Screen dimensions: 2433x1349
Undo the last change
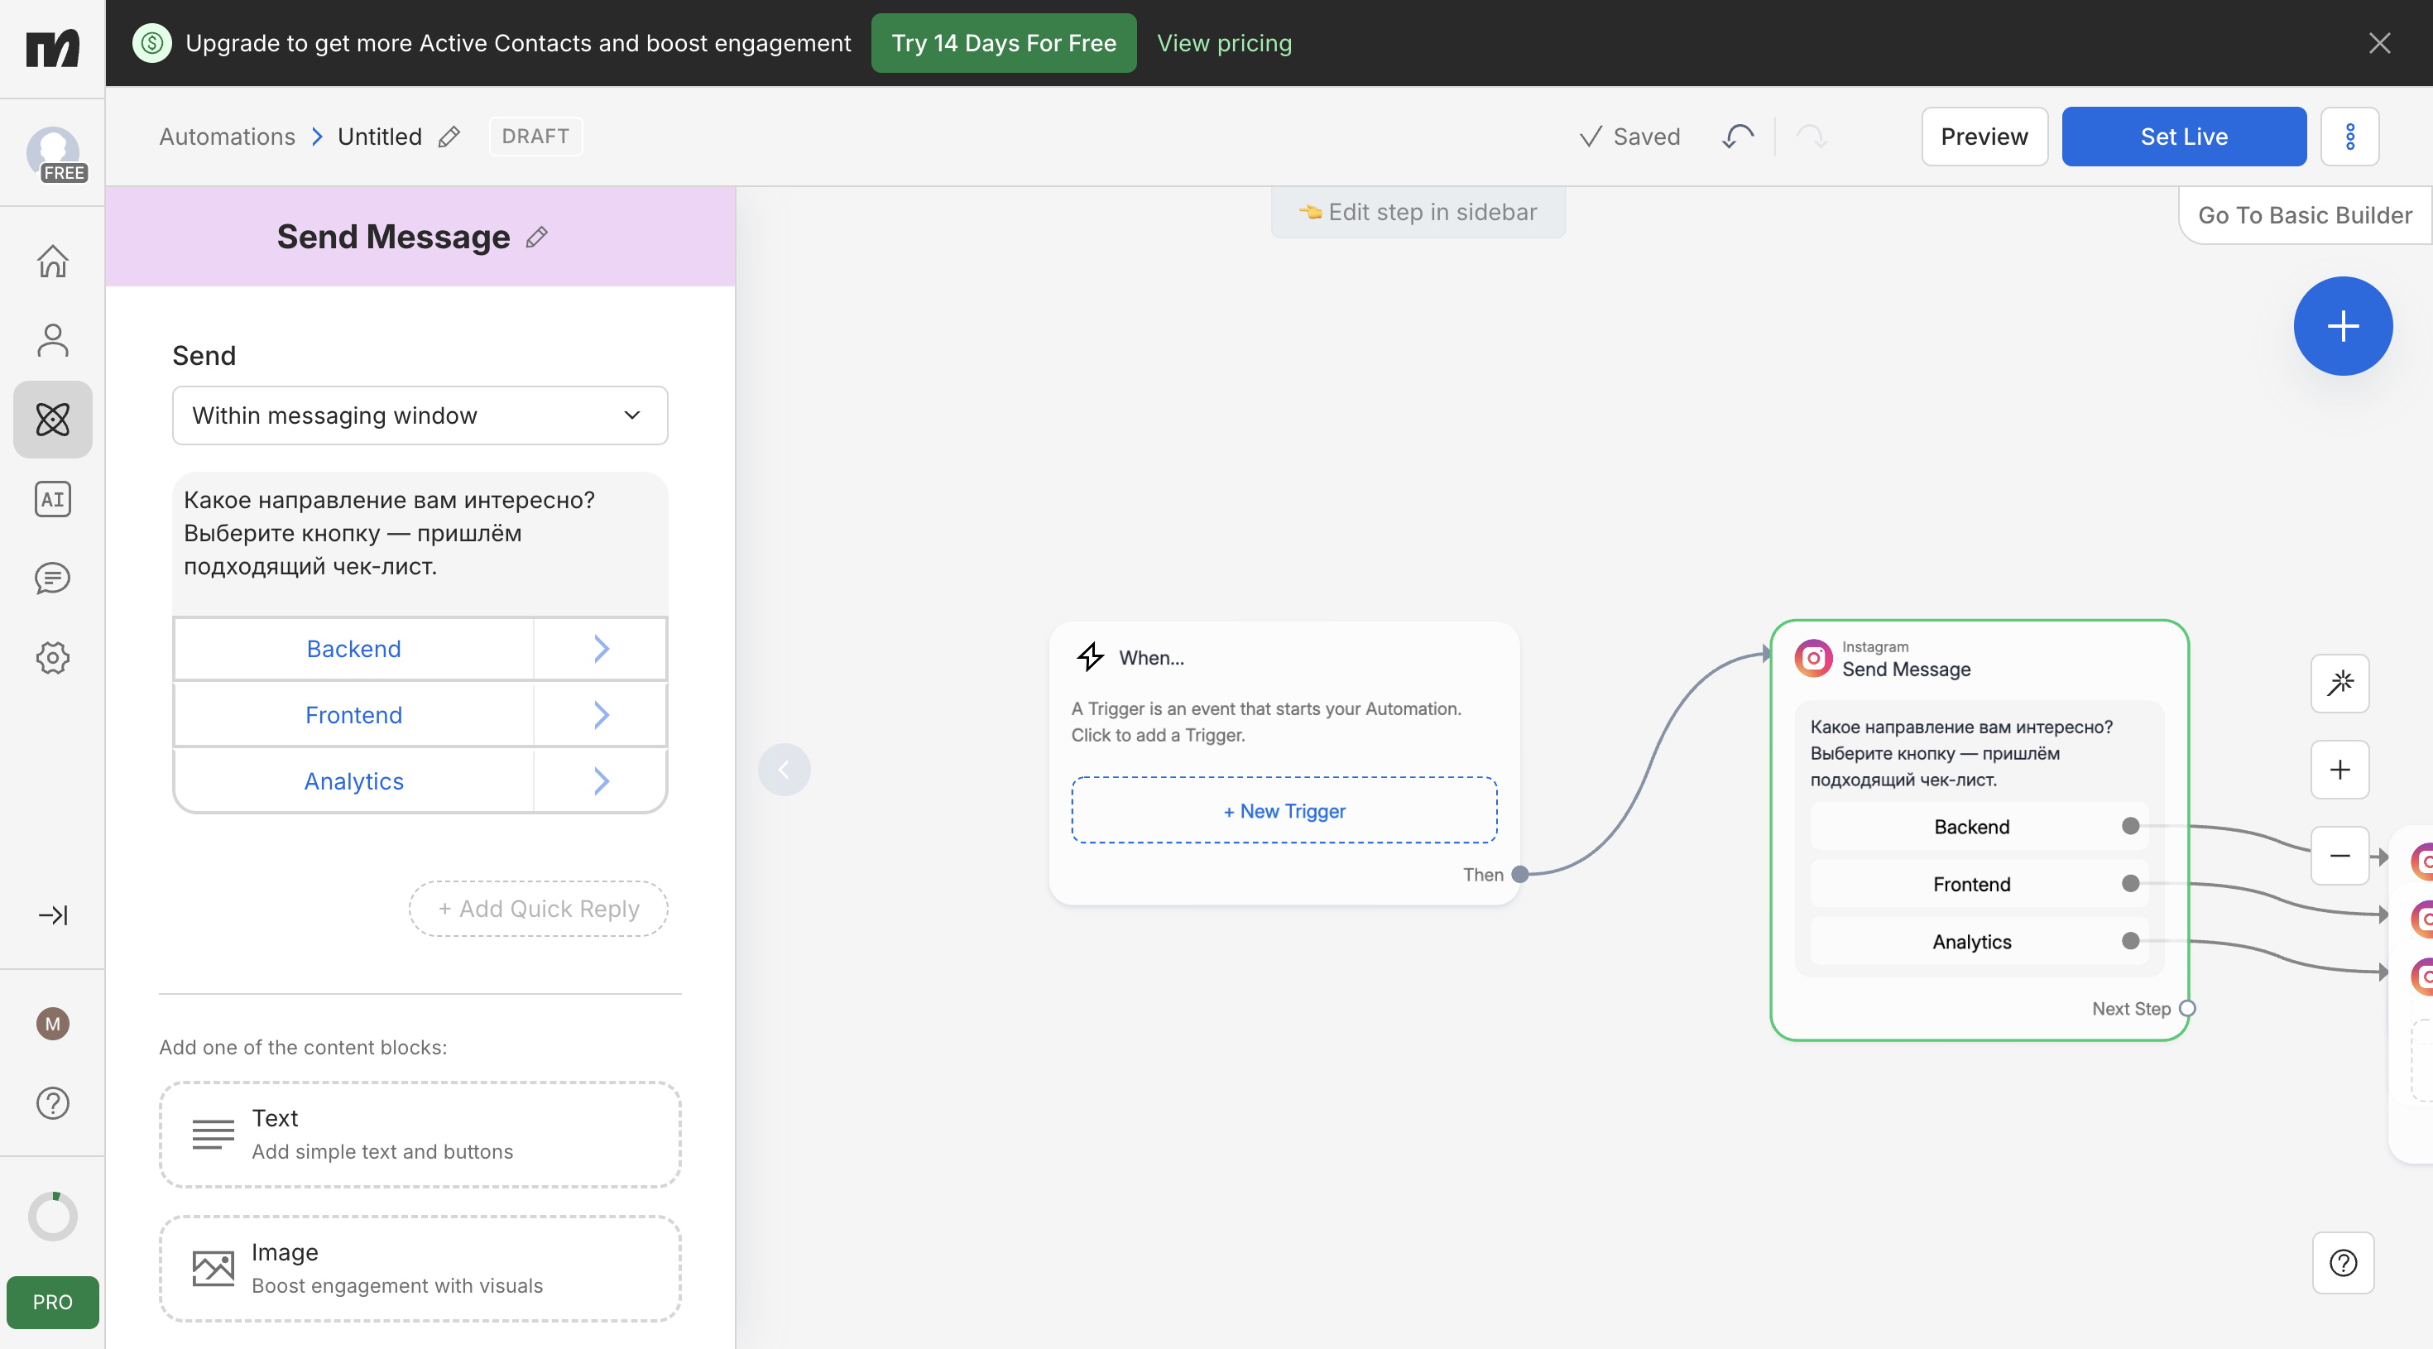pos(1738,137)
